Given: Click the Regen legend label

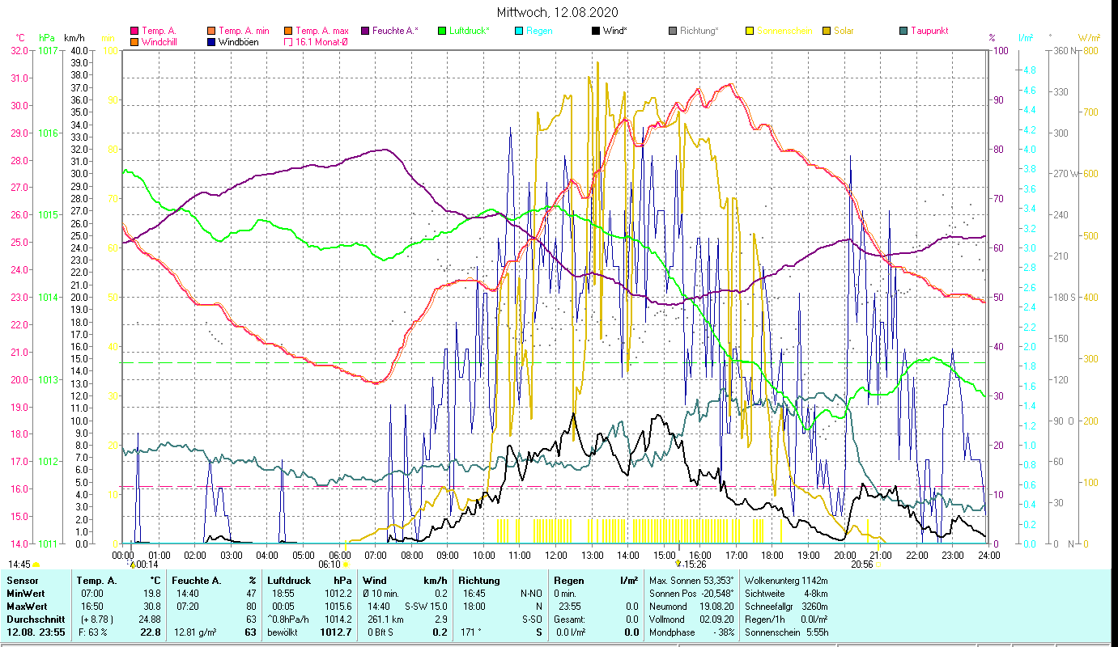Looking at the screenshot, I should (539, 31).
